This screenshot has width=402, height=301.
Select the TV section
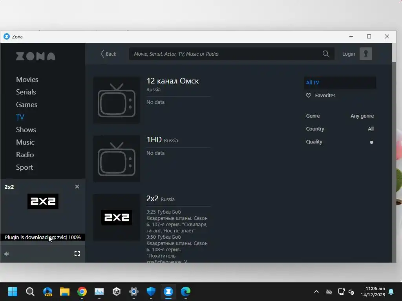tap(20, 117)
